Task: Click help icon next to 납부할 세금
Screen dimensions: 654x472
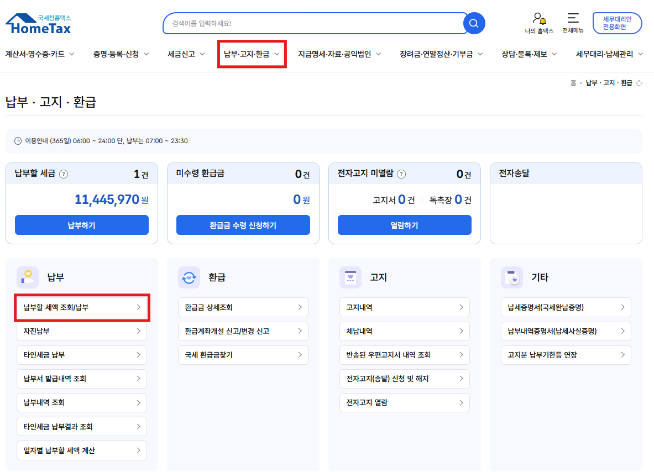Action: click(64, 174)
